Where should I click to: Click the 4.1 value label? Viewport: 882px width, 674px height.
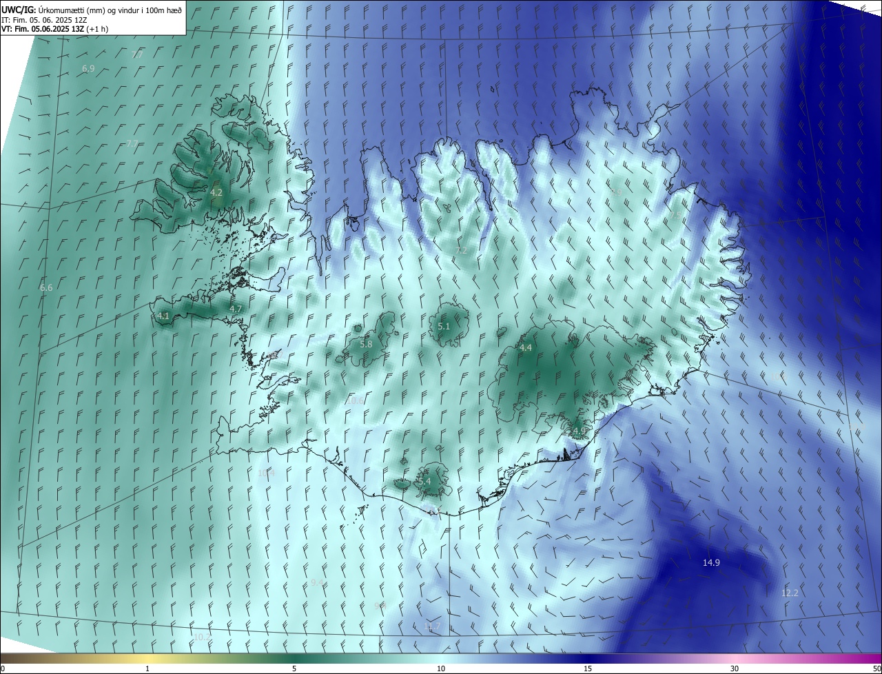(163, 316)
